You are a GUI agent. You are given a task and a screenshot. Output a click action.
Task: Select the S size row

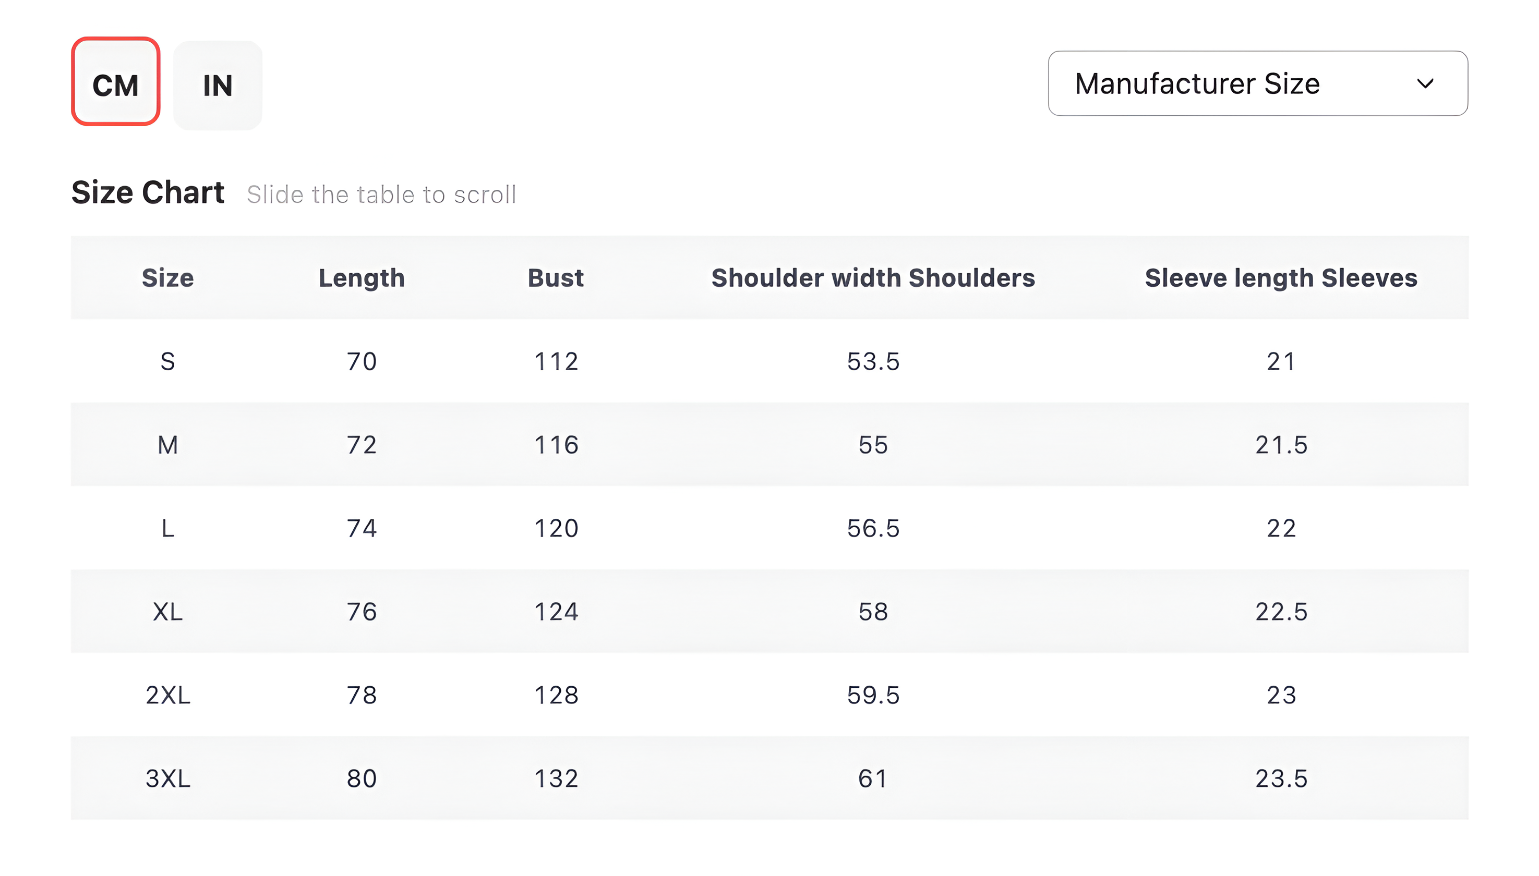click(x=167, y=361)
